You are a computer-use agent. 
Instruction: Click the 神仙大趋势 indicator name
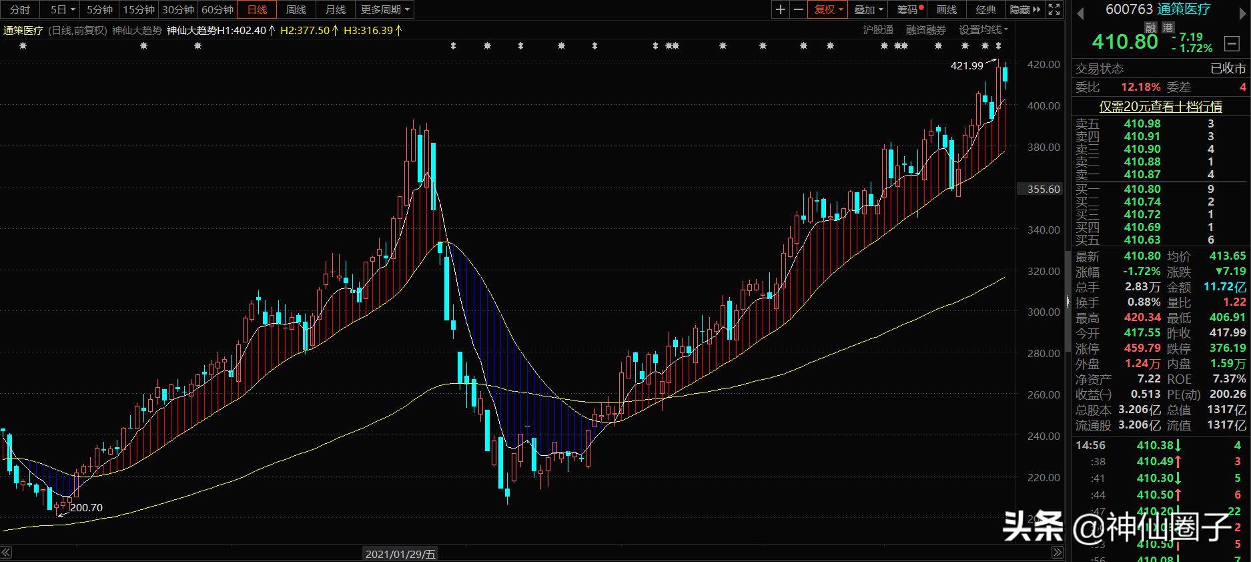coord(137,30)
